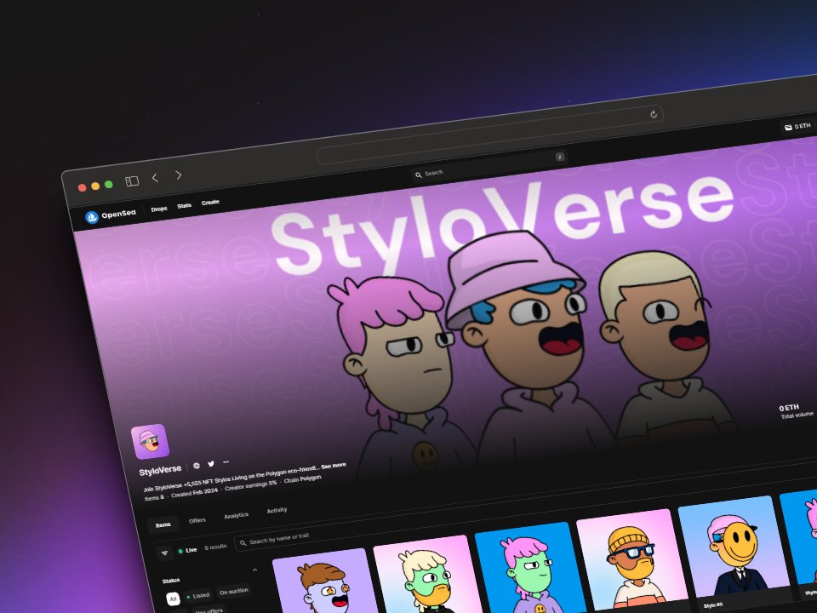Click the Items 8 count text
Screen dimensions: 817x613
154,498
